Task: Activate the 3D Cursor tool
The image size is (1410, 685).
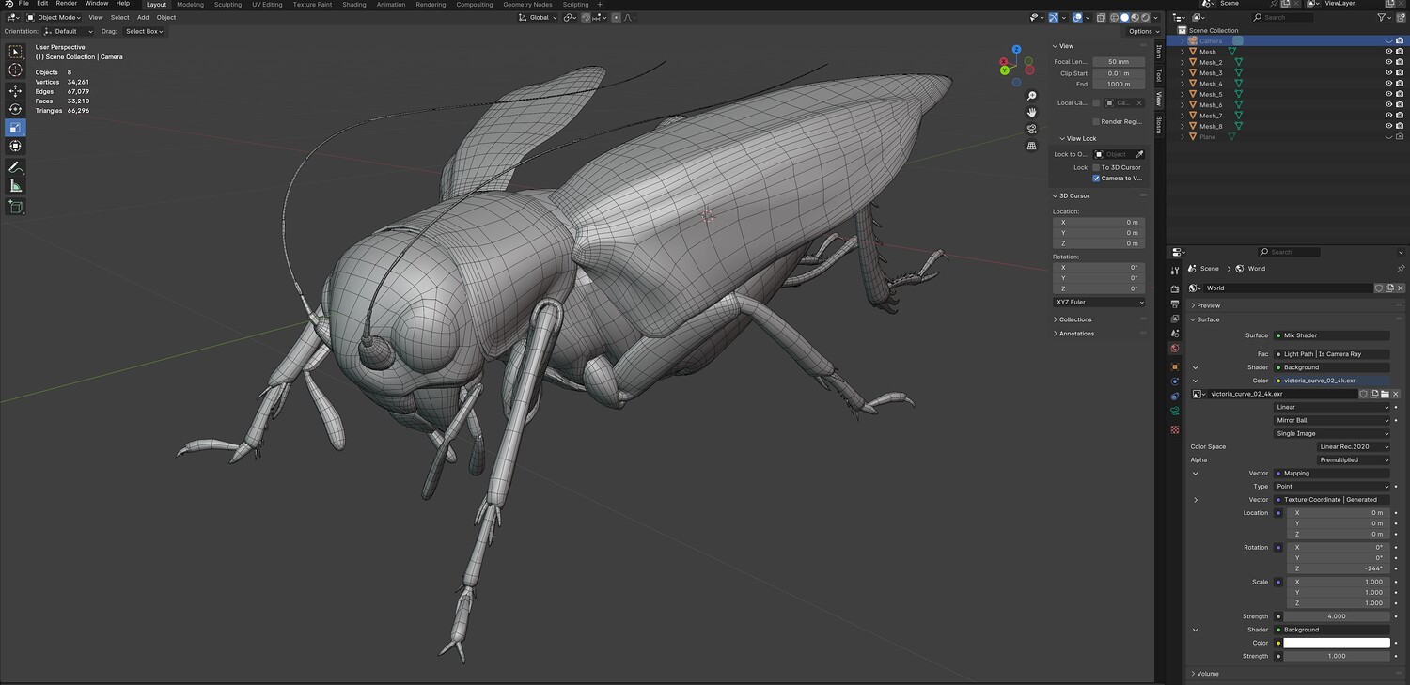Action: point(15,70)
